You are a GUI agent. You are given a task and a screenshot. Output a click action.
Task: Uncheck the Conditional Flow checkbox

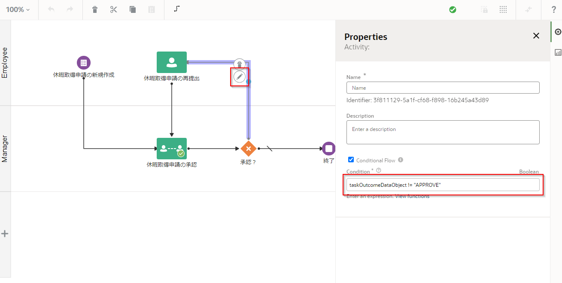click(351, 160)
